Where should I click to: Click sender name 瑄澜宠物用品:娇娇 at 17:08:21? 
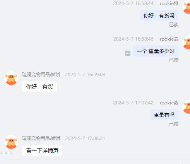click(x=41, y=138)
